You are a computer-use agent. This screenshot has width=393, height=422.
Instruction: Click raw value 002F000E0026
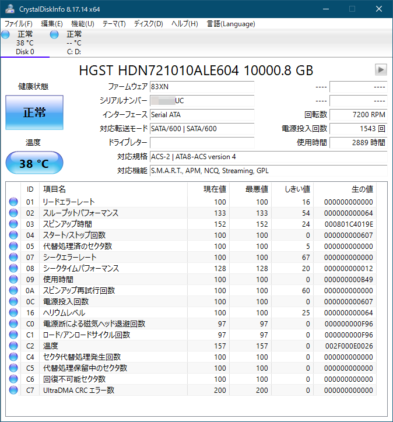pyautogui.click(x=349, y=346)
